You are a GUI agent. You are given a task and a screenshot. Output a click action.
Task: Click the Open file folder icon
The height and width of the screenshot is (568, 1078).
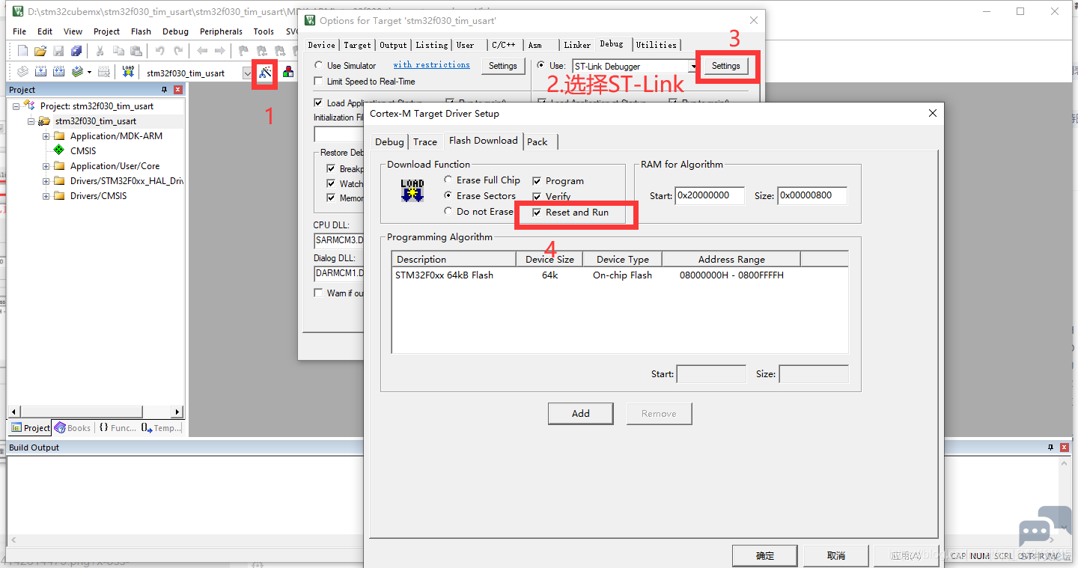point(40,51)
